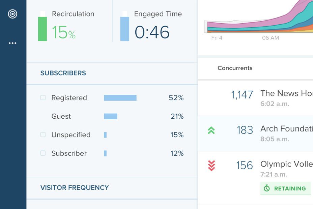Click the Retaining stopwatch icon
The height and width of the screenshot is (209, 313).
(x=267, y=188)
